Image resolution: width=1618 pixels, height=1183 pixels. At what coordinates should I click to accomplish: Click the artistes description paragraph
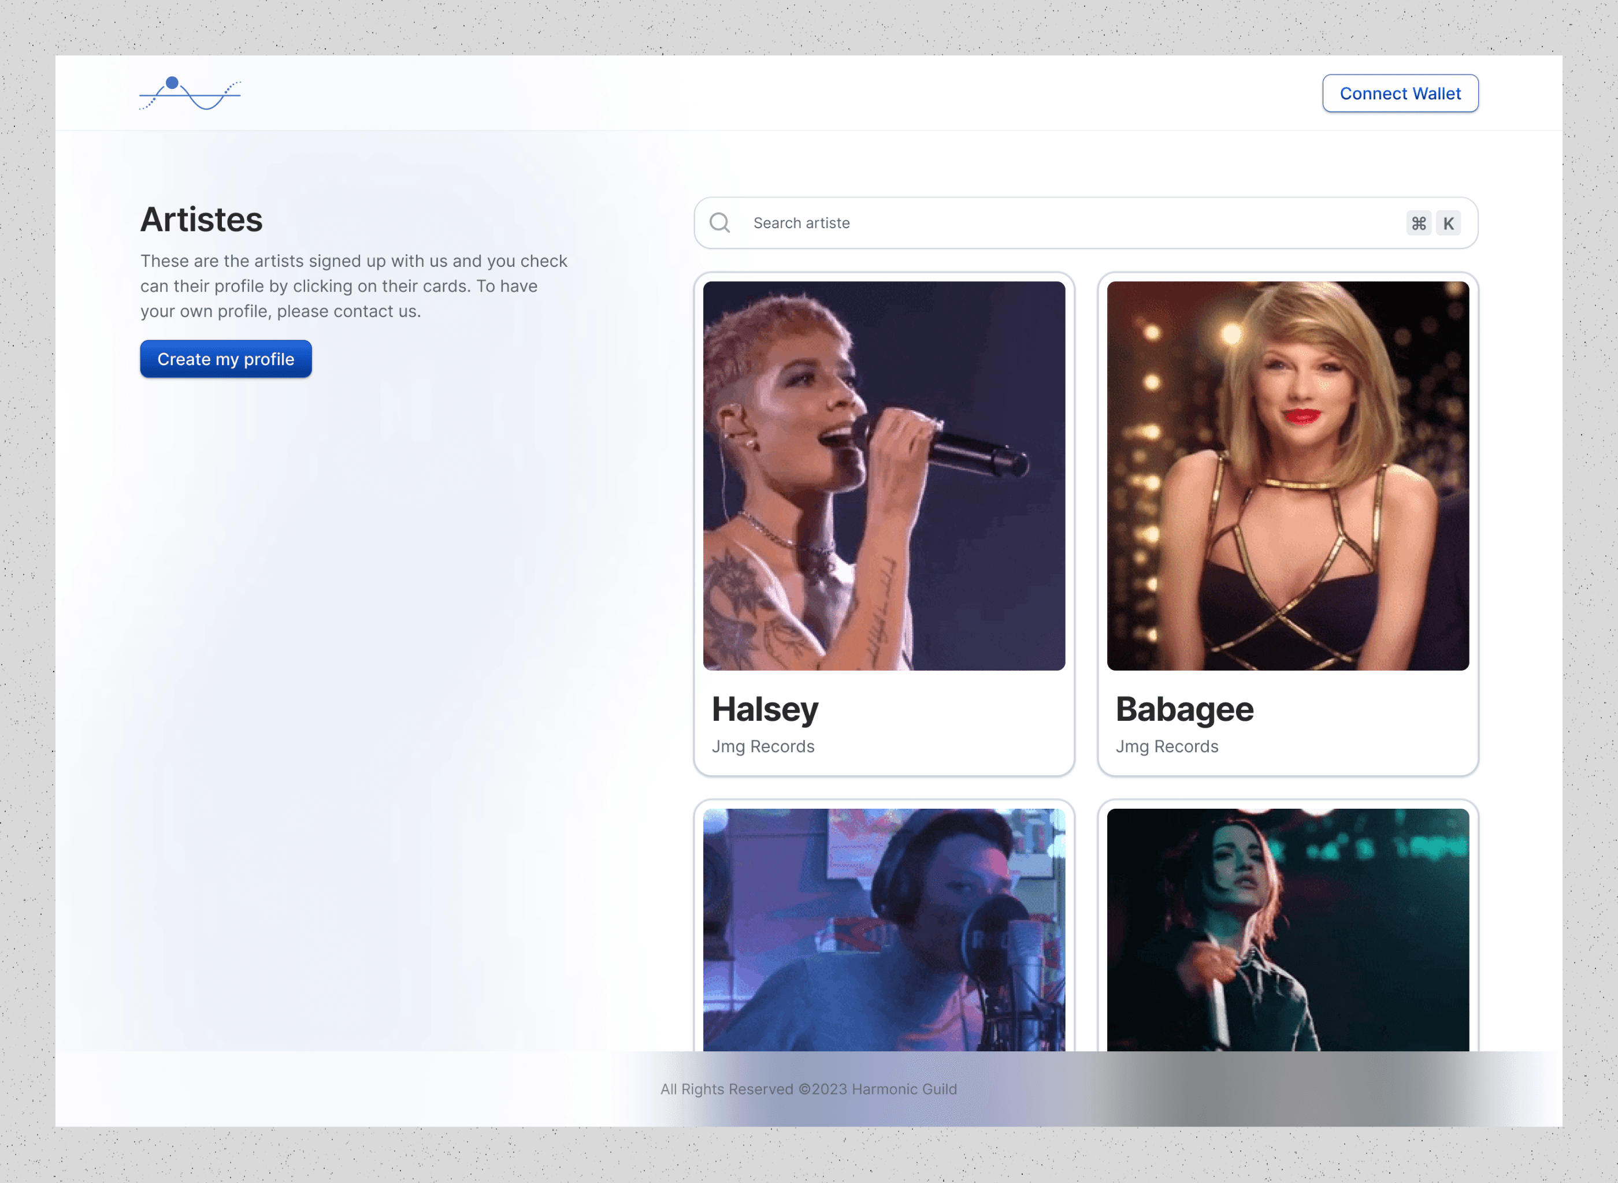coord(354,286)
